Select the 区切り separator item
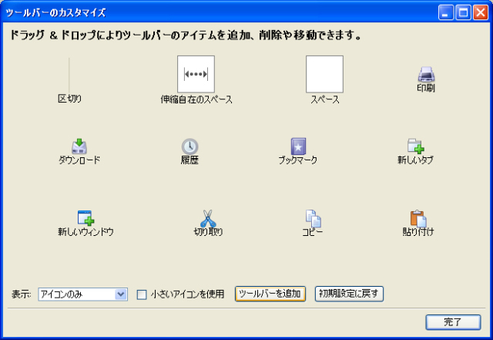The width and height of the screenshot is (493, 340). coord(69,81)
